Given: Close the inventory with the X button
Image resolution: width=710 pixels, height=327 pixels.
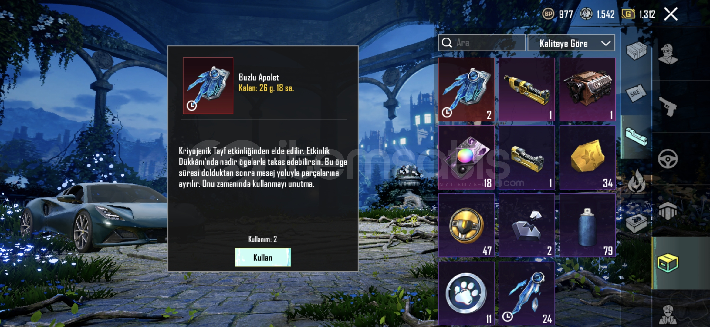Looking at the screenshot, I should coord(671,14).
